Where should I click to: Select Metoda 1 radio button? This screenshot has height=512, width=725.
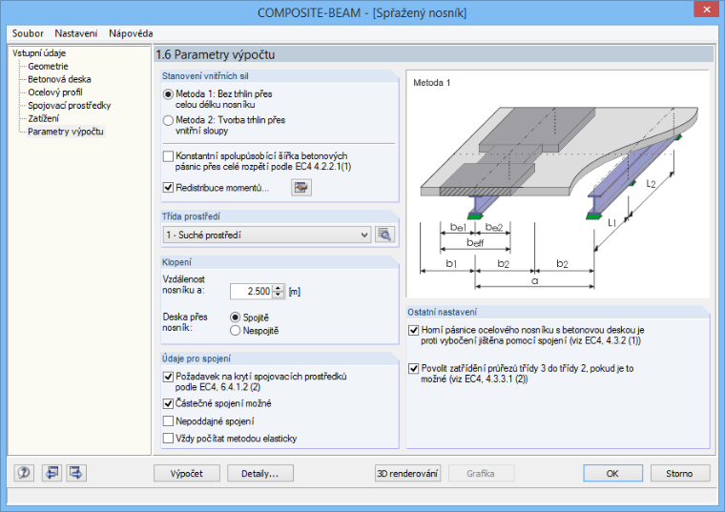tap(168, 94)
